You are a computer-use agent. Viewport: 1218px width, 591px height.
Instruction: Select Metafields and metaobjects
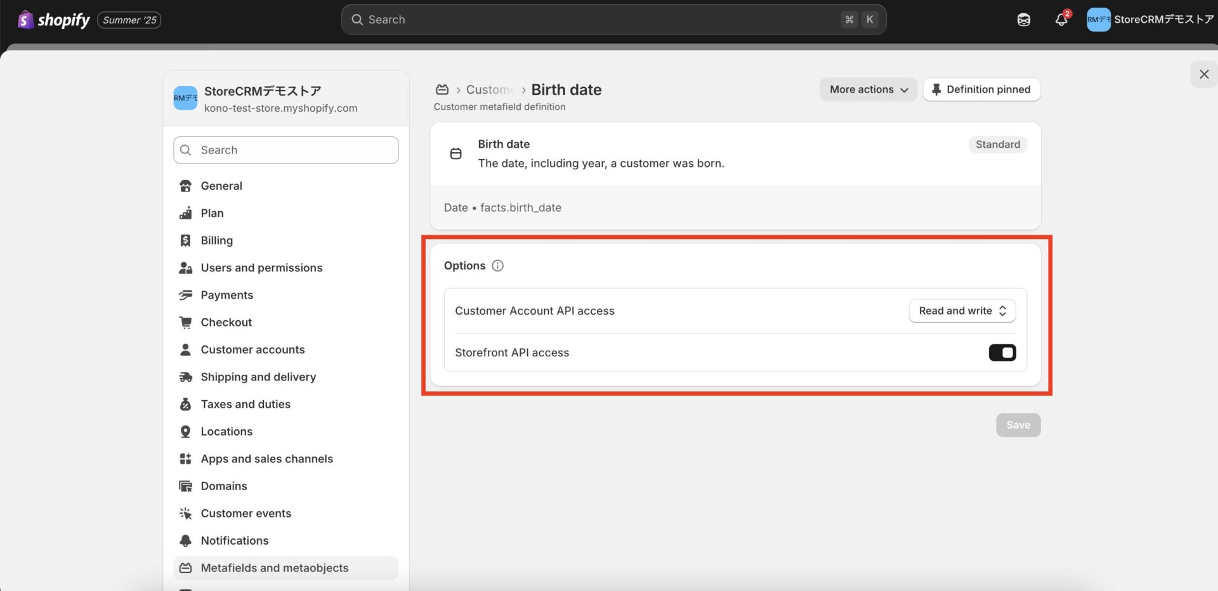(285, 568)
